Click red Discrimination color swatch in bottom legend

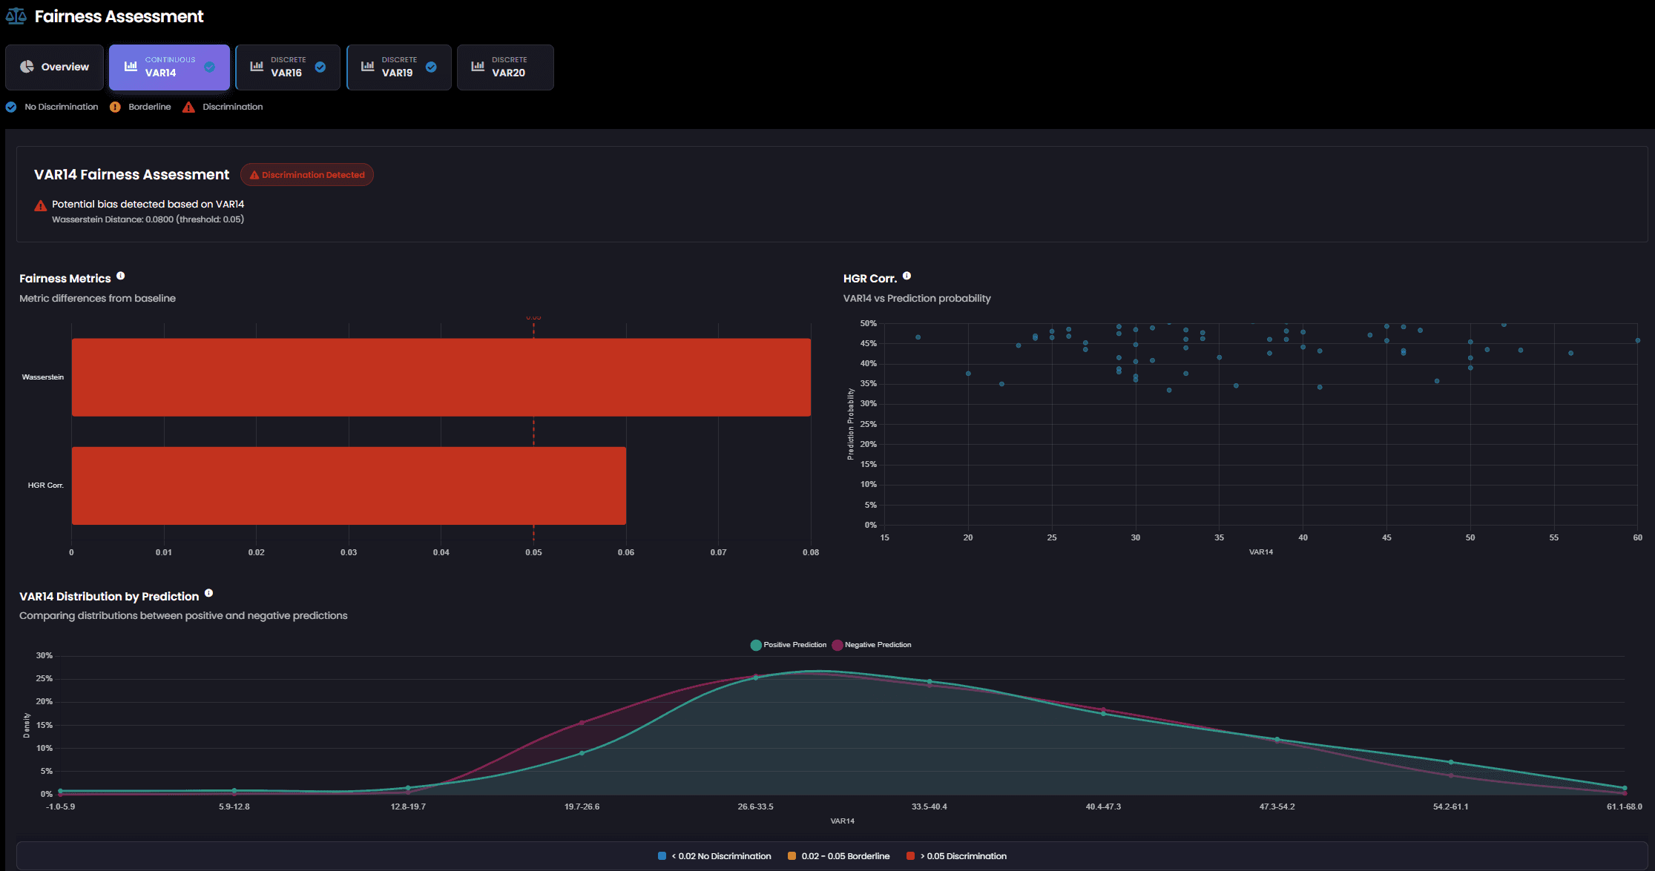pos(910,856)
